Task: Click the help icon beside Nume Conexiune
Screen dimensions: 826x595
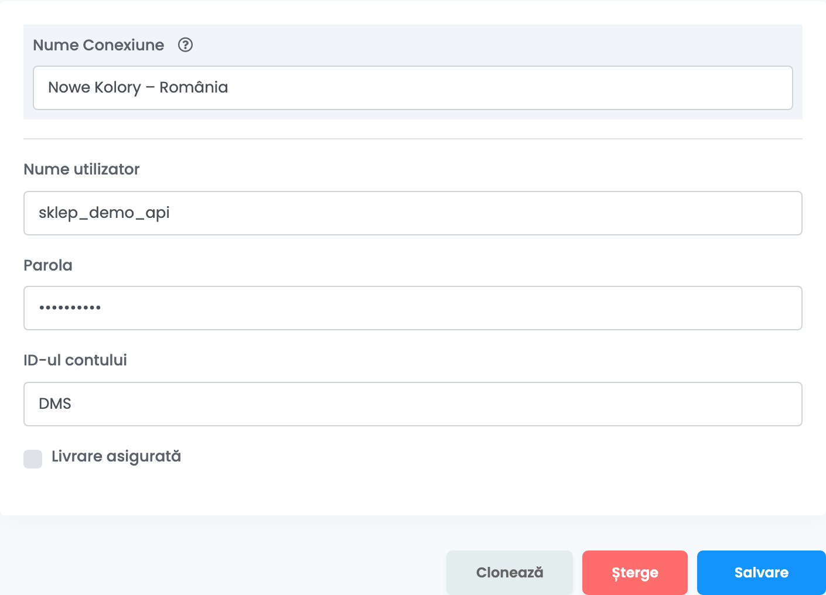Action: pyautogui.click(x=186, y=45)
